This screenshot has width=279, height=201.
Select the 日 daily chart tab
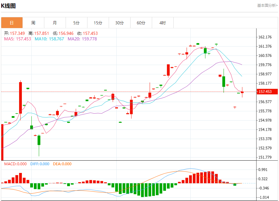[12, 23]
